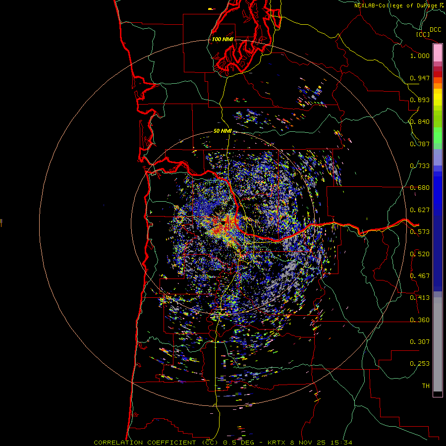This screenshot has width=446, height=446.
Task: Click the 0.947 legend value
Action: point(420,78)
